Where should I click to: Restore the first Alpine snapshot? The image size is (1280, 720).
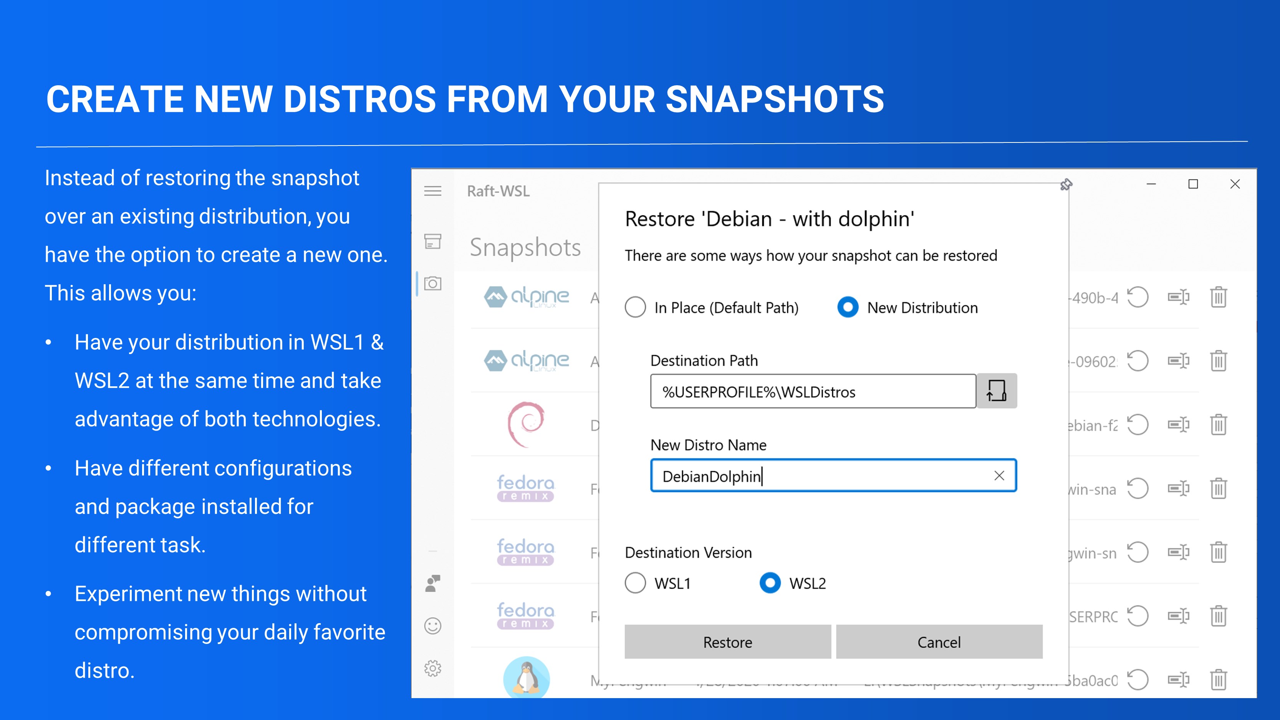coord(1138,297)
